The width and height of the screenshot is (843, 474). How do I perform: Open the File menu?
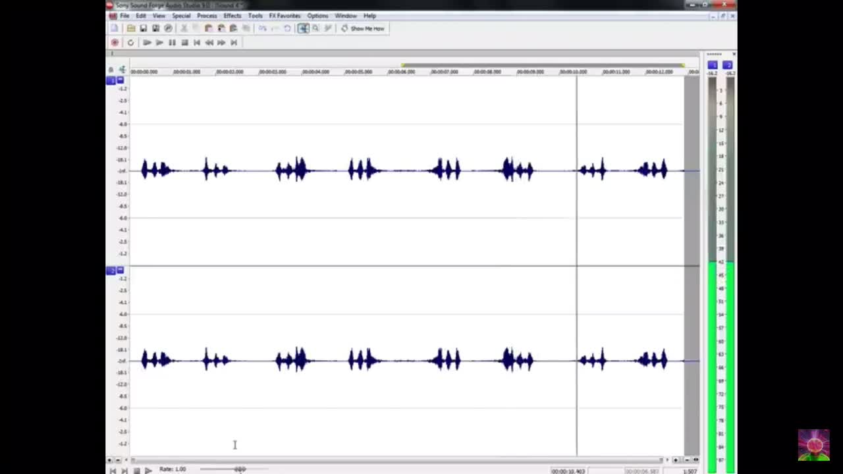(124, 16)
